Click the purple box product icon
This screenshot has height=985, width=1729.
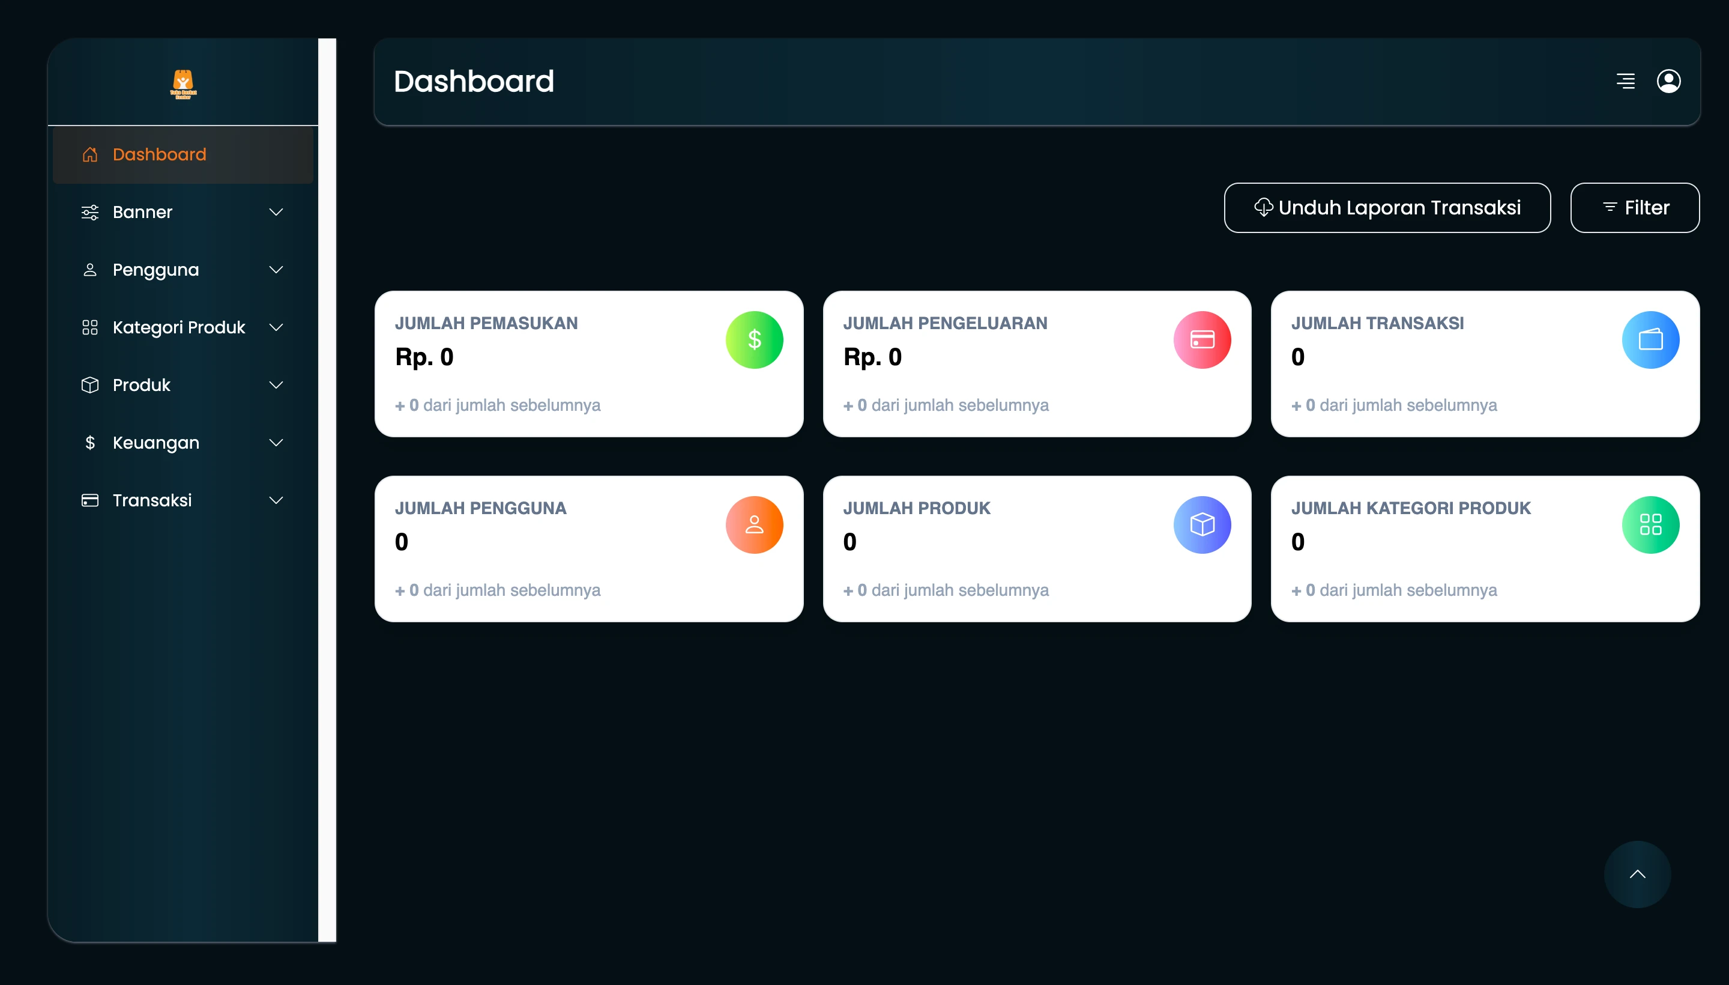[1201, 524]
